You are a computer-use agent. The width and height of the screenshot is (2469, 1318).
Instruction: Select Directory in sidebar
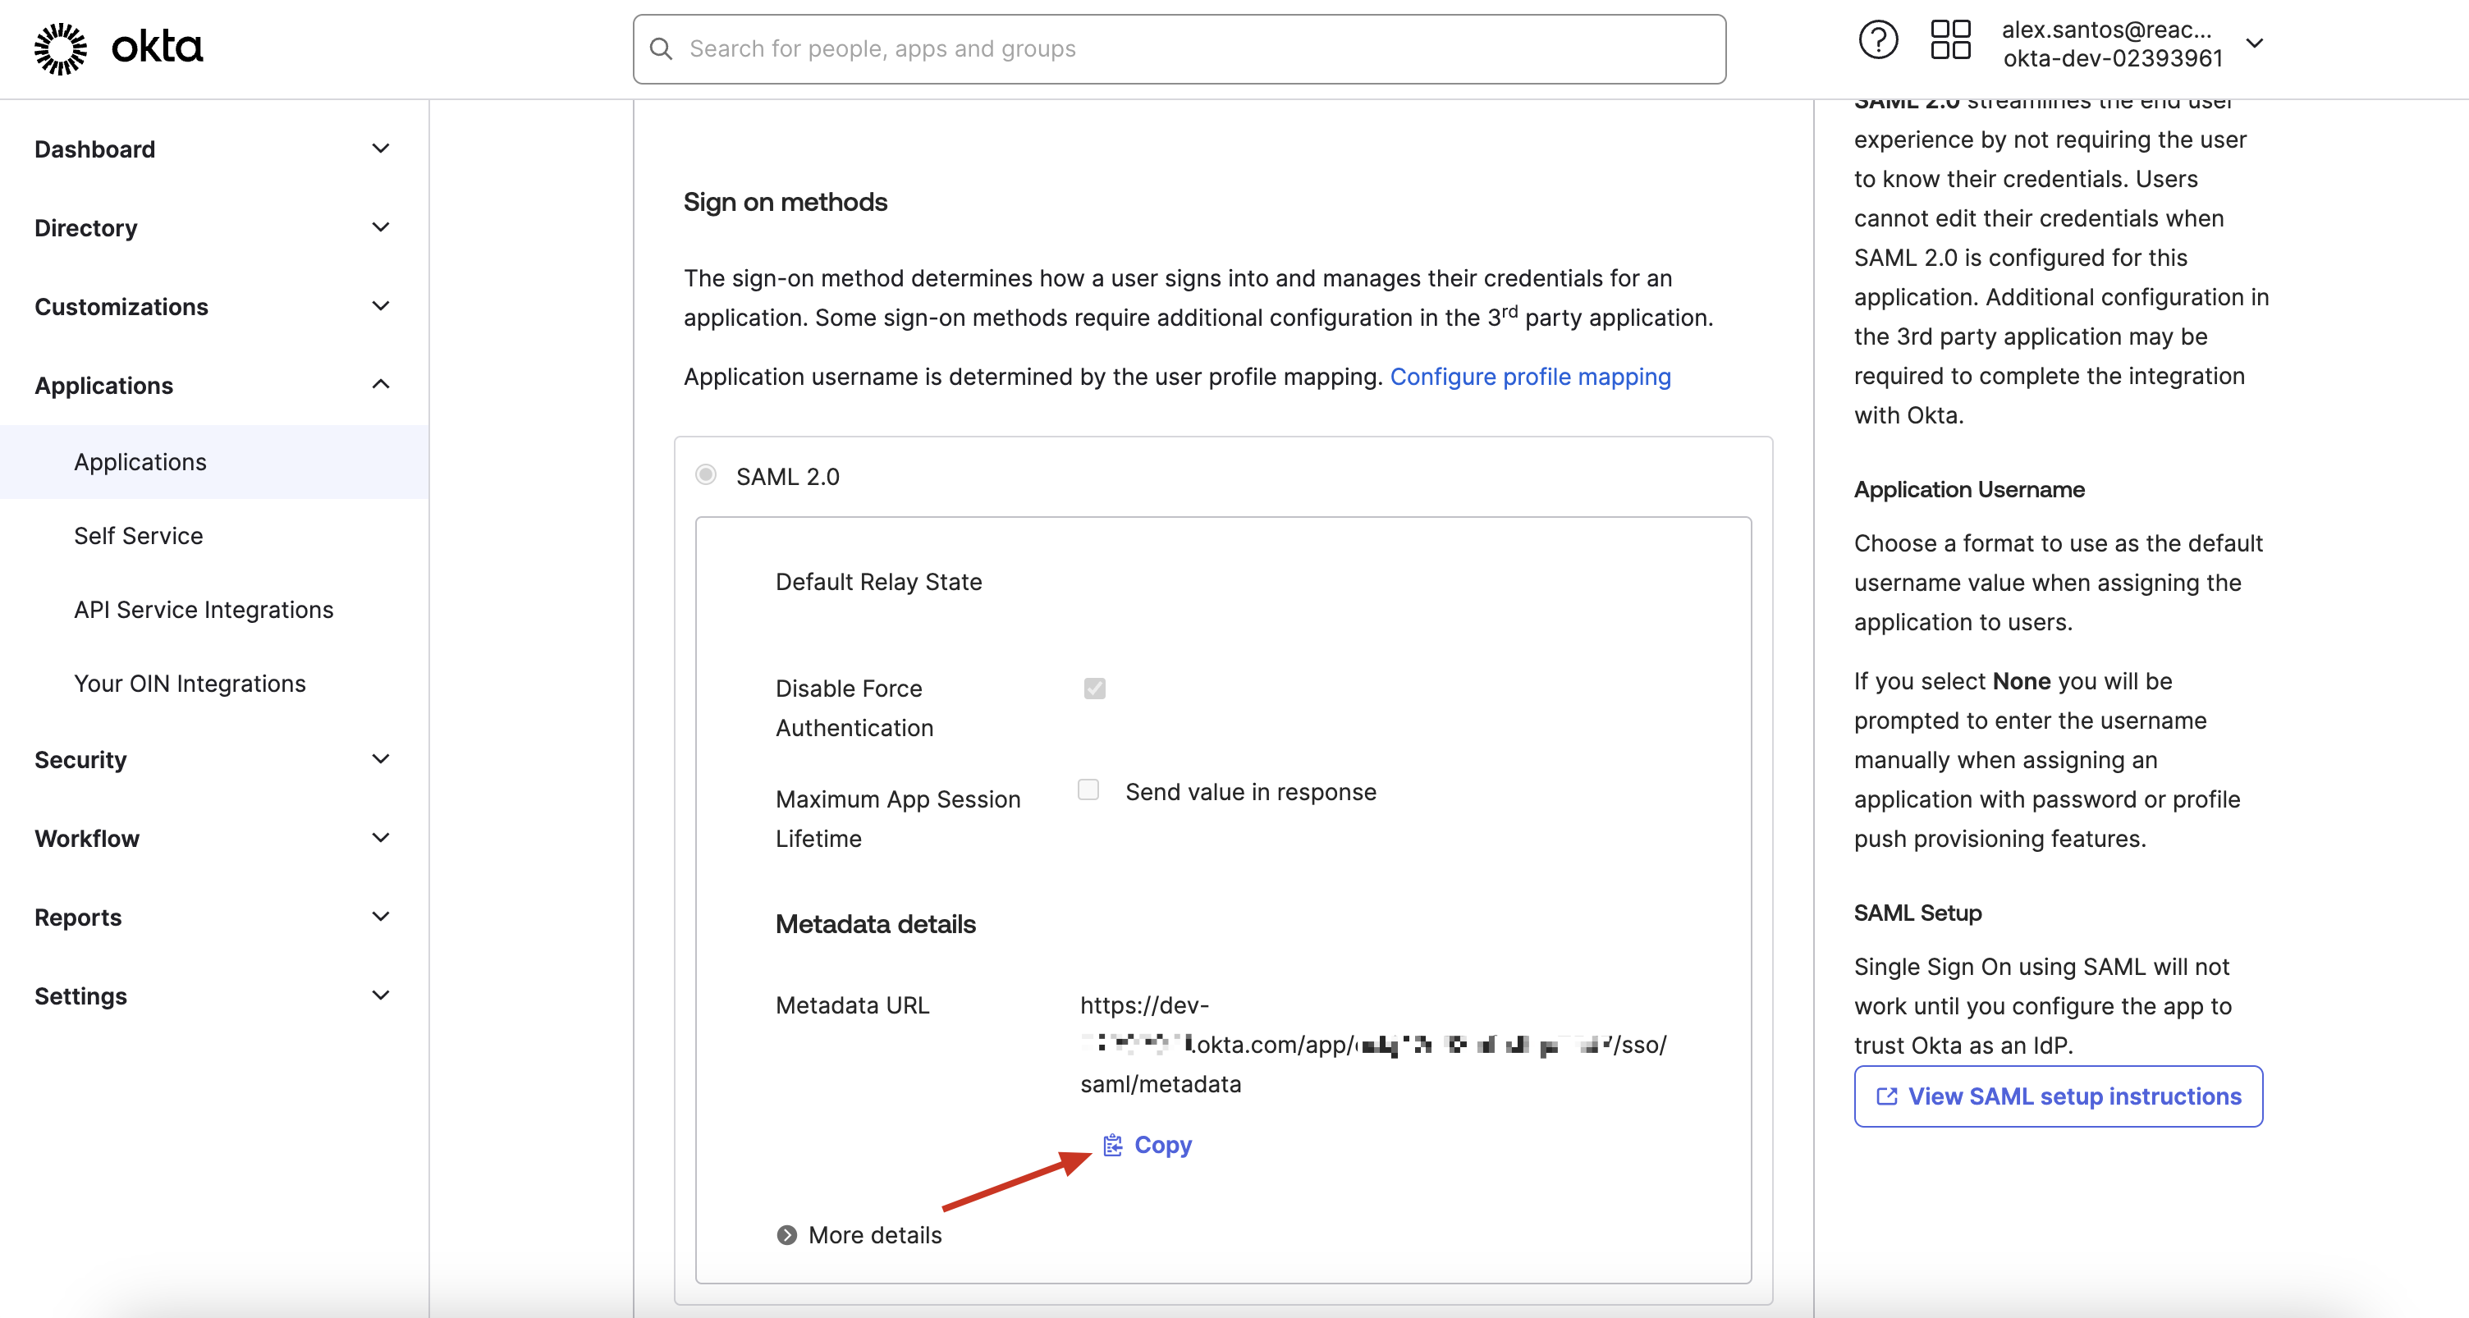tap(86, 228)
